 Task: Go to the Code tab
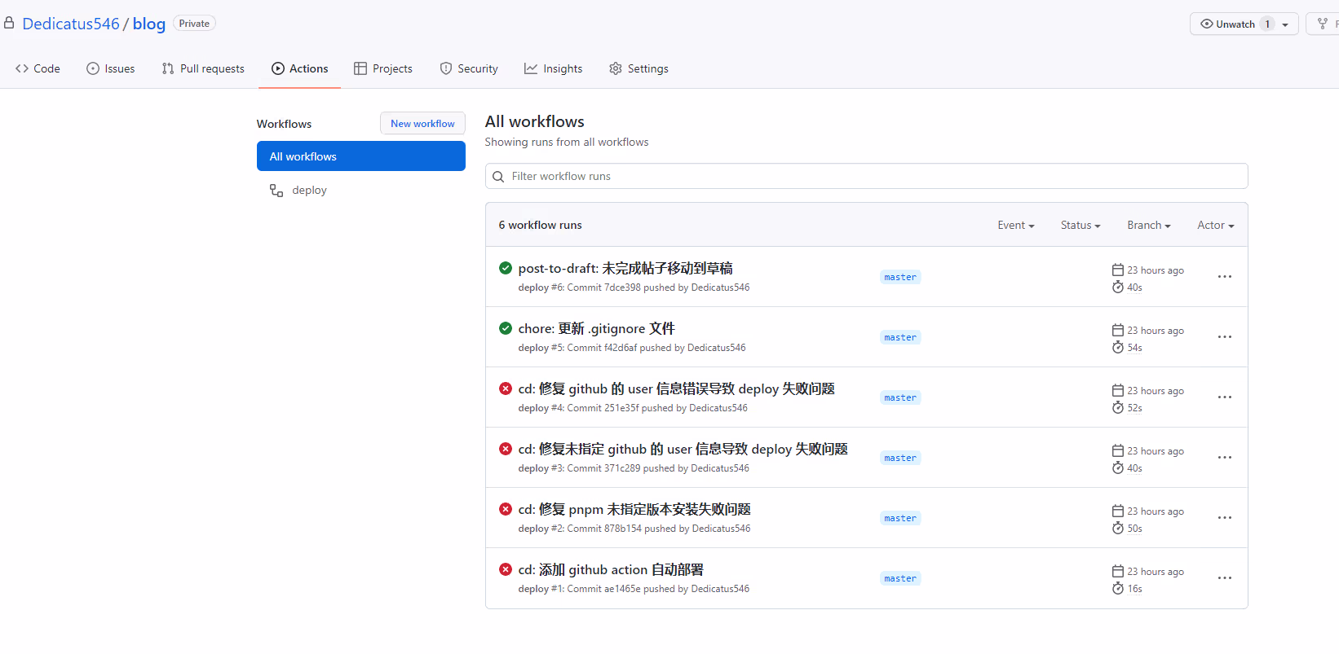(x=38, y=68)
